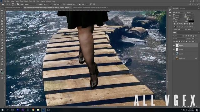Viewport: 200px width, 112px height.
Task: Open the Window menu
Action: click(x=48, y=1)
